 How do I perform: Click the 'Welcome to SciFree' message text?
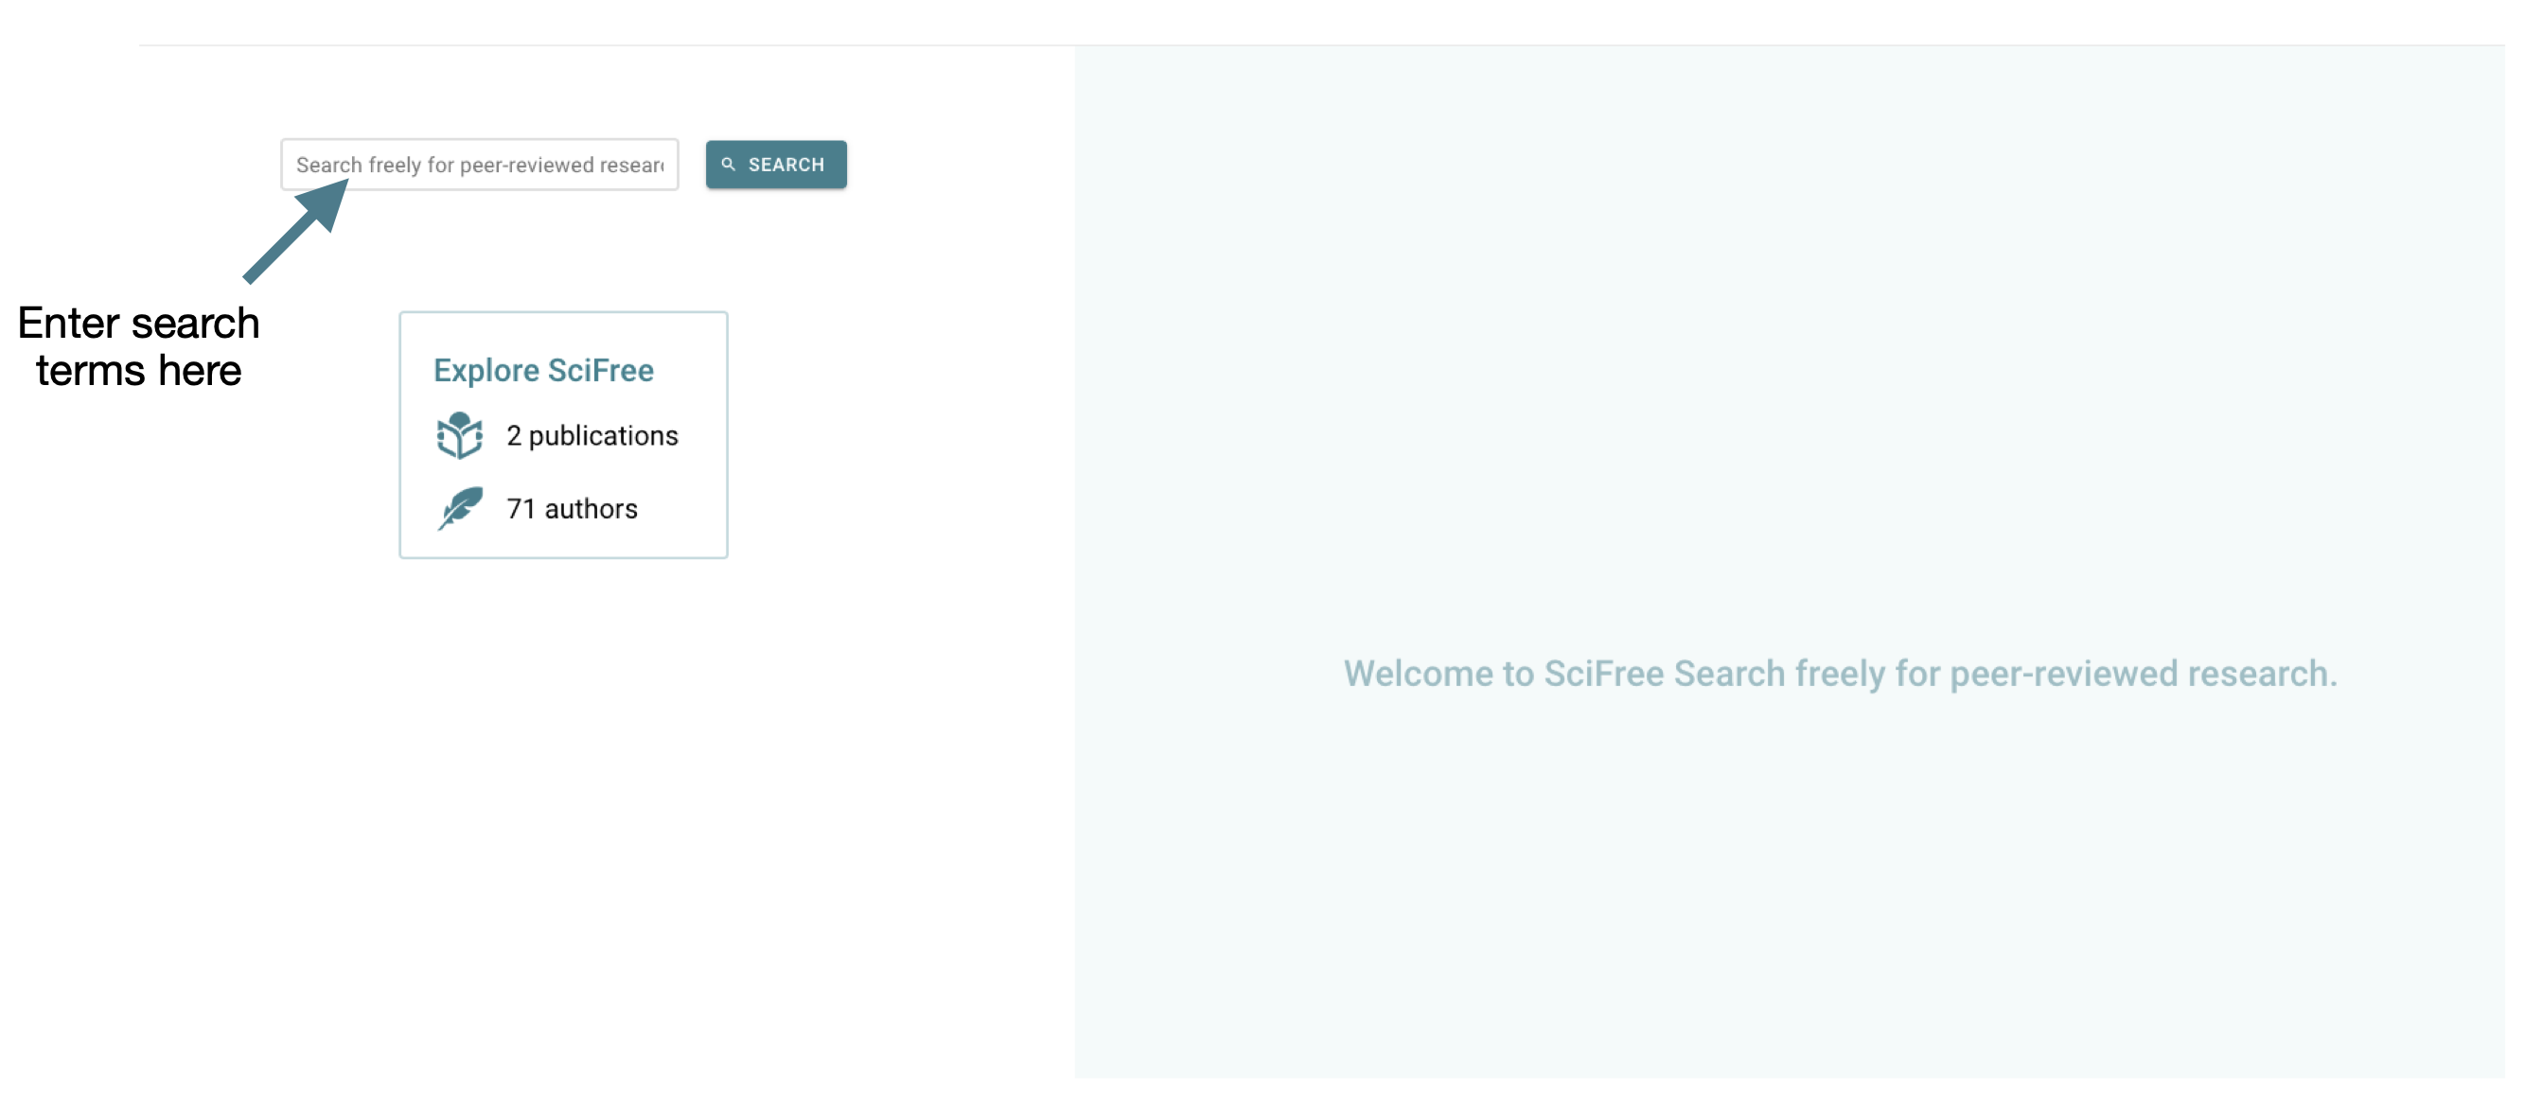(1840, 674)
